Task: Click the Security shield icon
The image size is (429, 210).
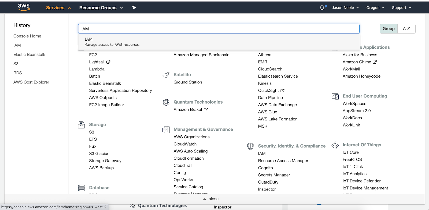Action: coord(250,146)
